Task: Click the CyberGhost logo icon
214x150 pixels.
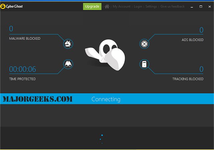Action: (3, 6)
